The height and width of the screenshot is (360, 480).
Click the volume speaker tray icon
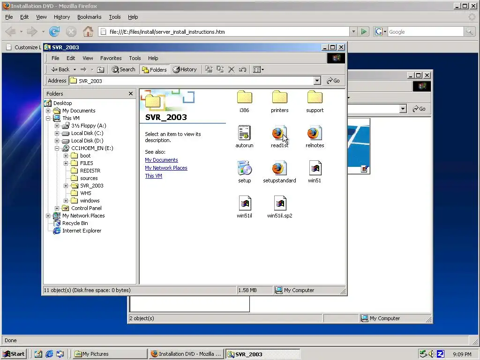click(431, 354)
